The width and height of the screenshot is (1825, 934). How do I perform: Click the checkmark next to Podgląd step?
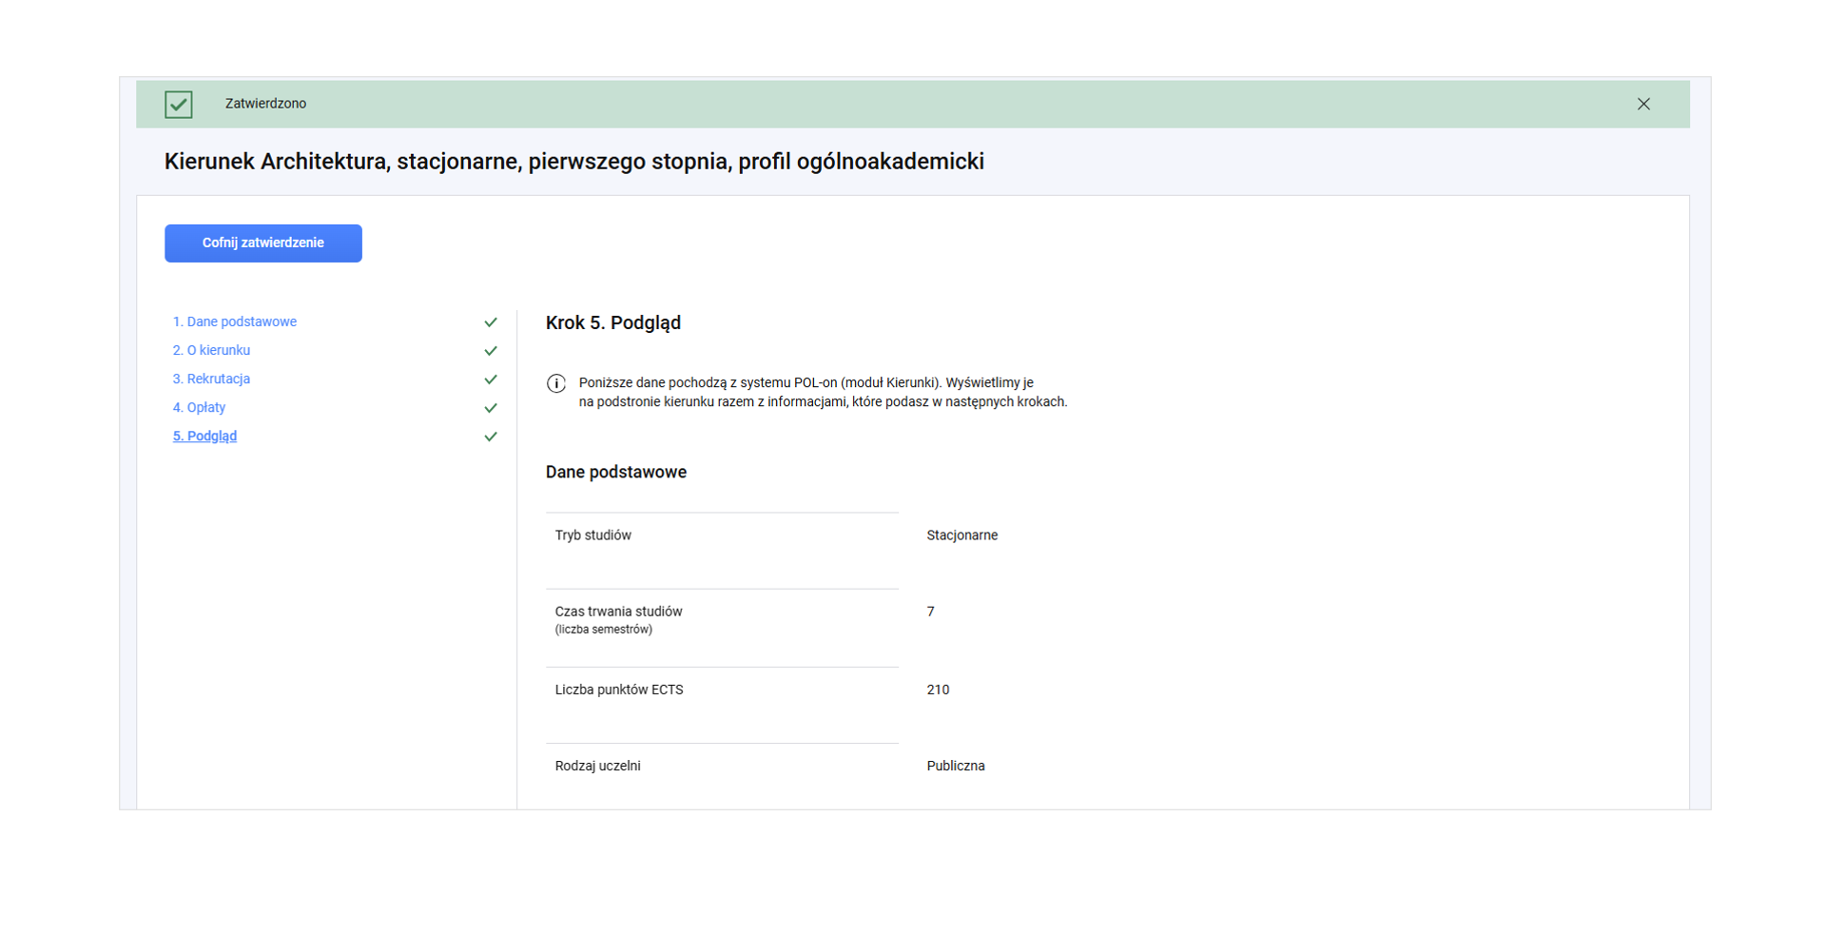point(491,437)
